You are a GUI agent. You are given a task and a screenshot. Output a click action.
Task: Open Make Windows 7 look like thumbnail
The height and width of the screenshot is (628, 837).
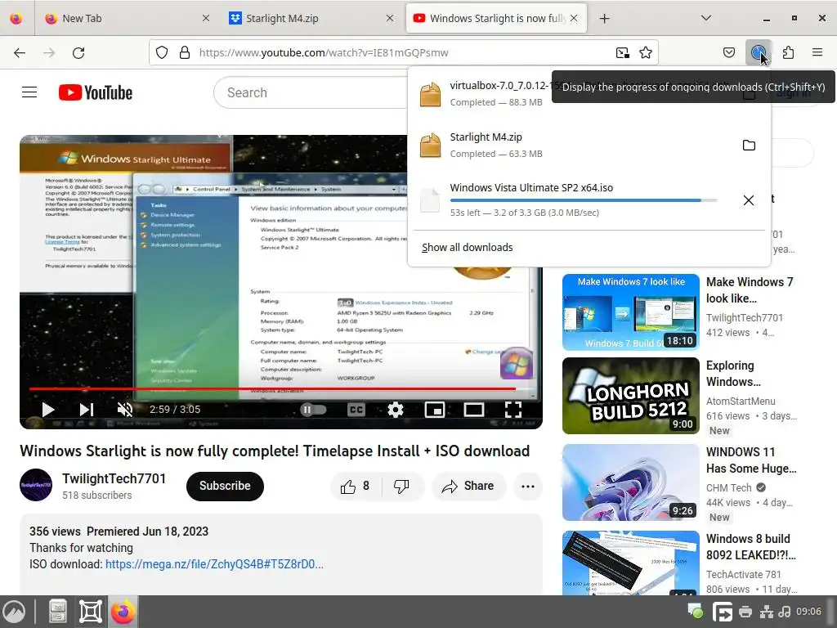tap(630, 312)
